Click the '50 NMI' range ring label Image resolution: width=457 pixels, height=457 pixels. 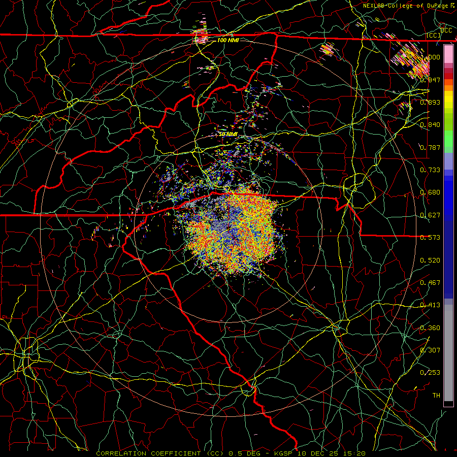[x=228, y=135]
